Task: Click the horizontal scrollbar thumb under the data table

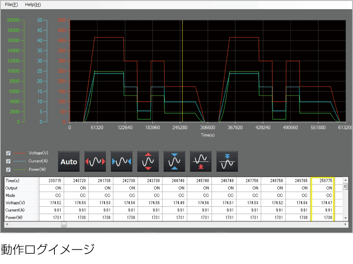Action: pyautogui.click(x=63, y=224)
